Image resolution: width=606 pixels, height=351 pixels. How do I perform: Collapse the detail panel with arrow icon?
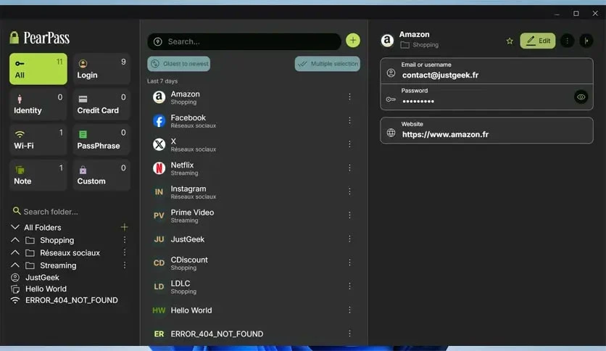click(x=586, y=41)
